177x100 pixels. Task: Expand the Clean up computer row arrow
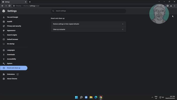(x=123, y=29)
